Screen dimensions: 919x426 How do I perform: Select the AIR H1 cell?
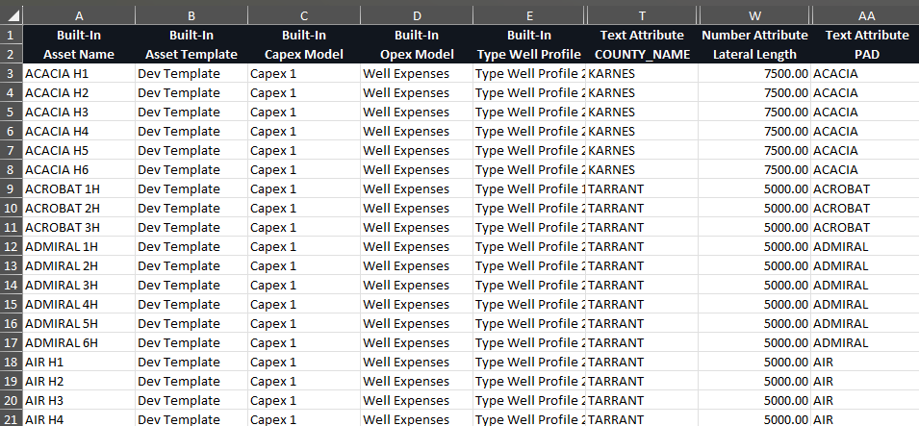(x=79, y=363)
